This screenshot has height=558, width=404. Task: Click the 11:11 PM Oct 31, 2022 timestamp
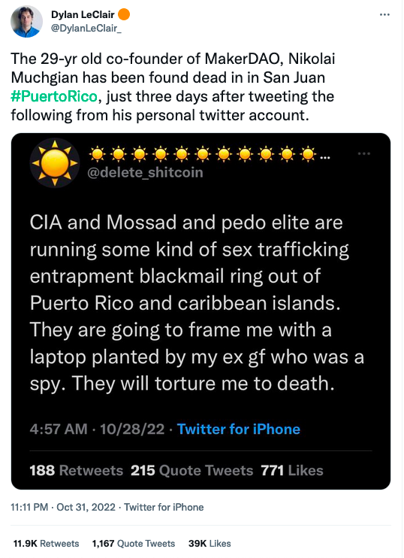pyautogui.click(x=63, y=507)
